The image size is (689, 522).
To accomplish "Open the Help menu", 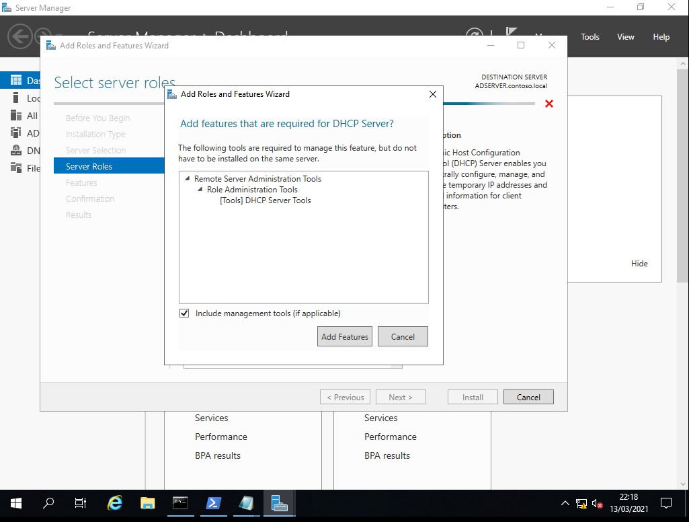I will coord(661,37).
